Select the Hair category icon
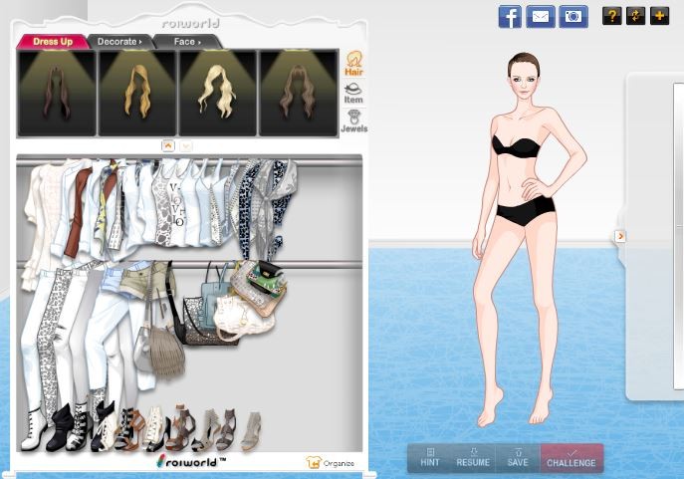Viewport: 684px width, 479px height. 353,65
